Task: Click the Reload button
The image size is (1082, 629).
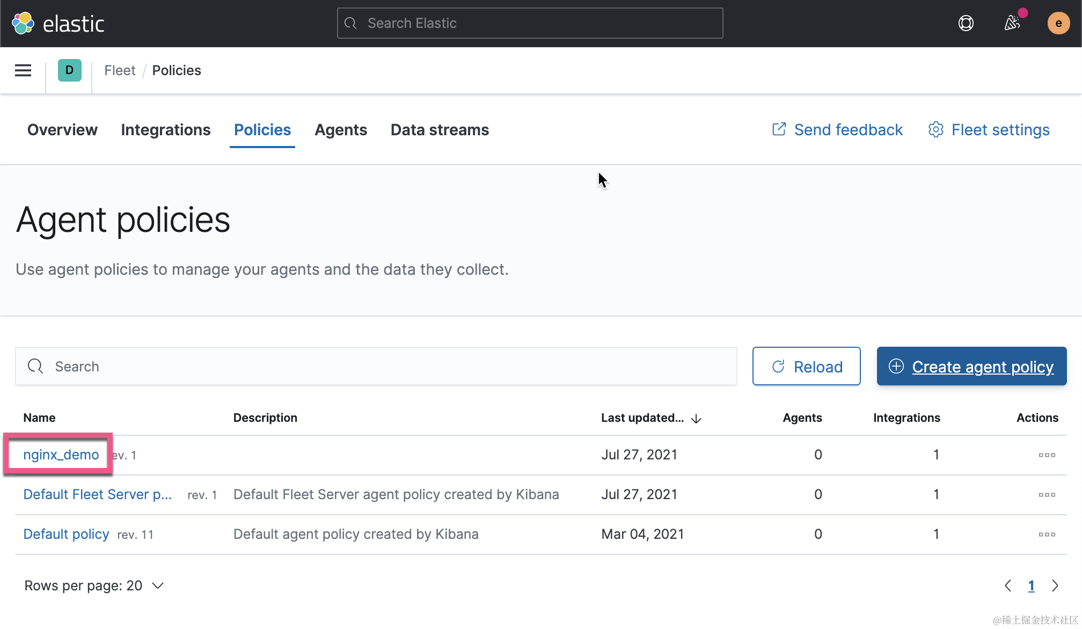Action: click(x=806, y=367)
